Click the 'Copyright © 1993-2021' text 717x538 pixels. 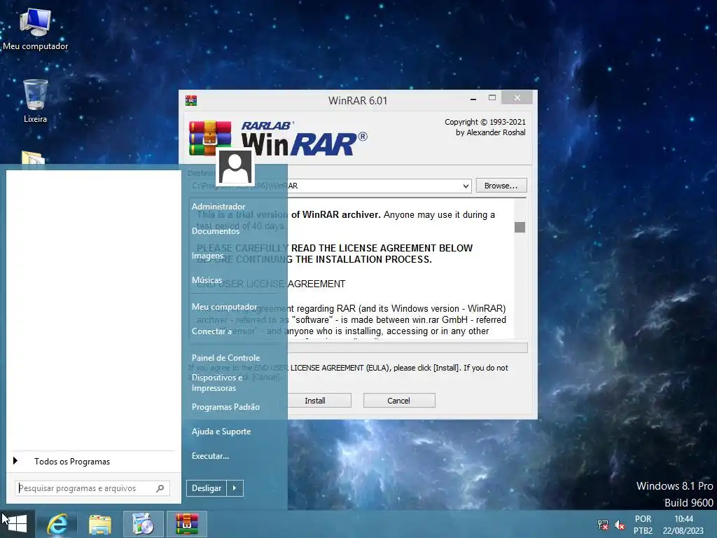485,122
